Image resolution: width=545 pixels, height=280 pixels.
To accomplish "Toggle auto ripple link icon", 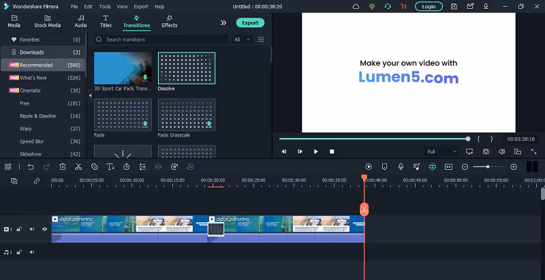I will coord(37,181).
